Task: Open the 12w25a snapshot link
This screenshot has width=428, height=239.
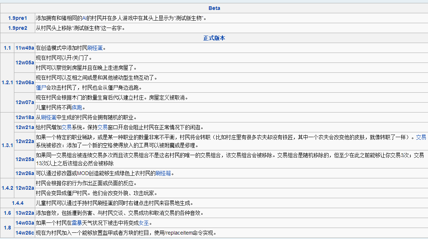Action: (25, 159)
